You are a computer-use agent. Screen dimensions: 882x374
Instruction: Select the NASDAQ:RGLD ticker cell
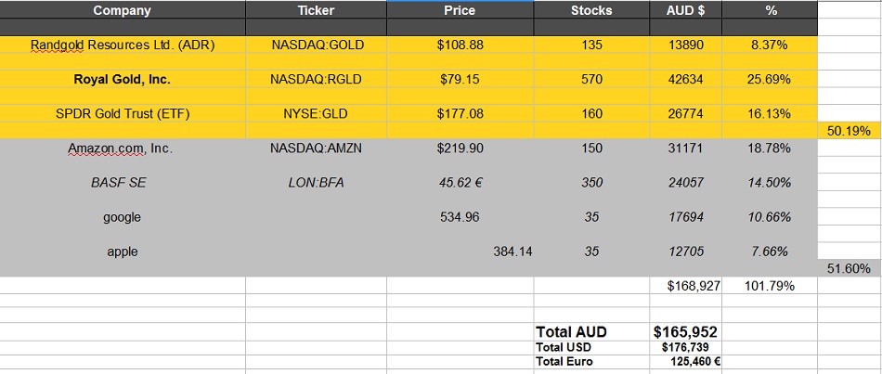coord(316,80)
